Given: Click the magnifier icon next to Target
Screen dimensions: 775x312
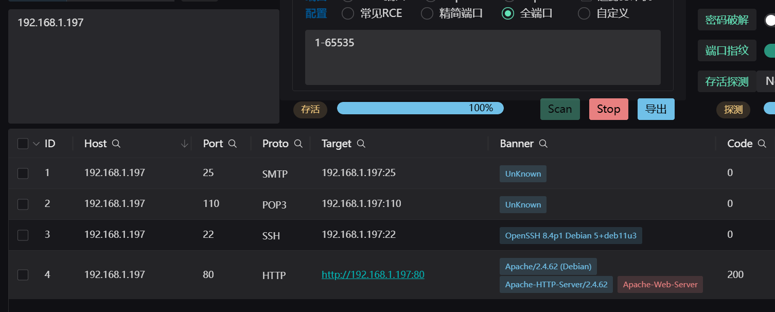Looking at the screenshot, I should pos(361,144).
